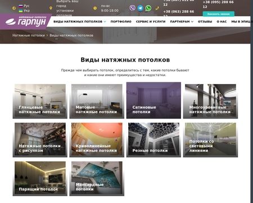Open the Telegram chat icon
Viewport: 253px width, 203px height.
(140, 8)
